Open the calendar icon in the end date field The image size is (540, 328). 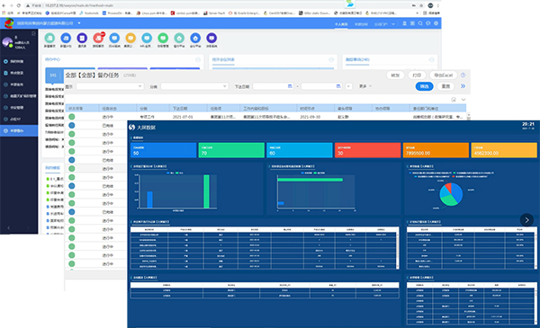338,86
